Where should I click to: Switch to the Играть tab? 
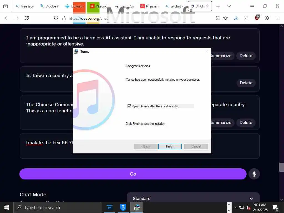point(150,6)
